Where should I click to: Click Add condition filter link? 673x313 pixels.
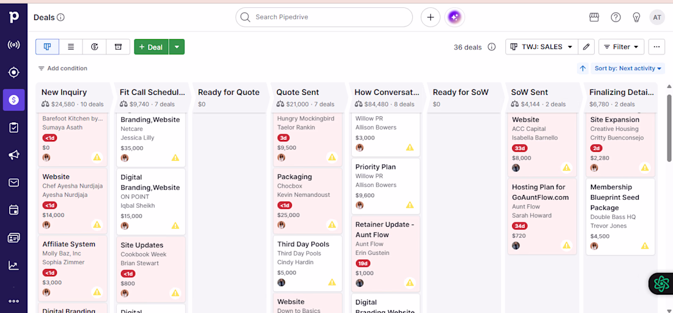(62, 68)
